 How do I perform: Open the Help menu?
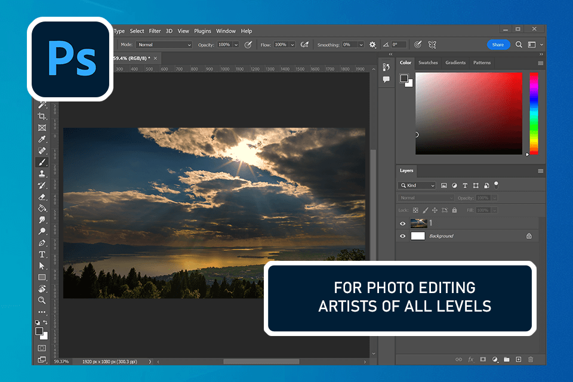pos(247,31)
